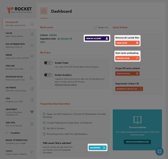The width and height of the screenshot is (168, 159).
Task: Open the Cloudflare add-on submenu
Action: (x=20, y=133)
